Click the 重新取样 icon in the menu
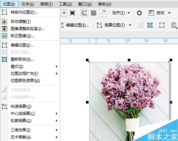The image size is (178, 141). [5, 59]
